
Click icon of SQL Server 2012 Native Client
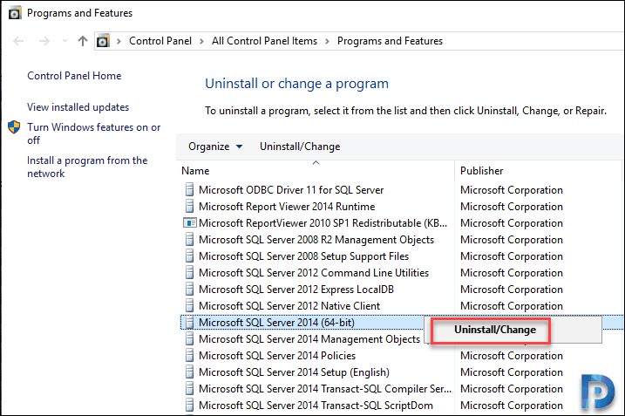(190, 305)
